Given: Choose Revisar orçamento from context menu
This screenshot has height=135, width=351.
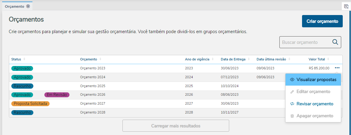Looking at the screenshot, I should 313,104.
